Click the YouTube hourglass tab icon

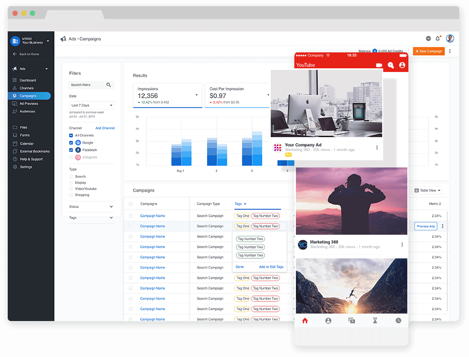[x=375, y=321]
